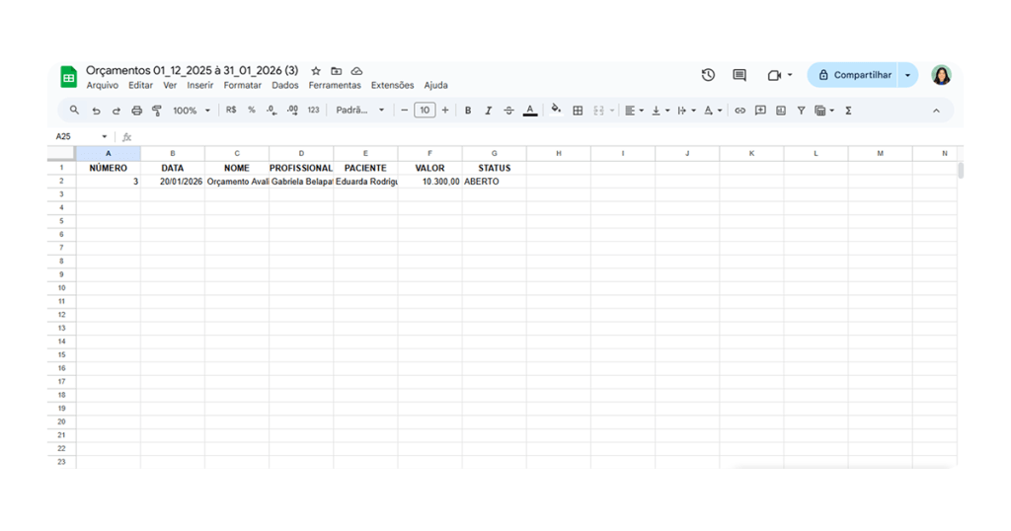This screenshot has width=1011, height=531.
Task: Click the Functions sigma icon
Action: (848, 111)
